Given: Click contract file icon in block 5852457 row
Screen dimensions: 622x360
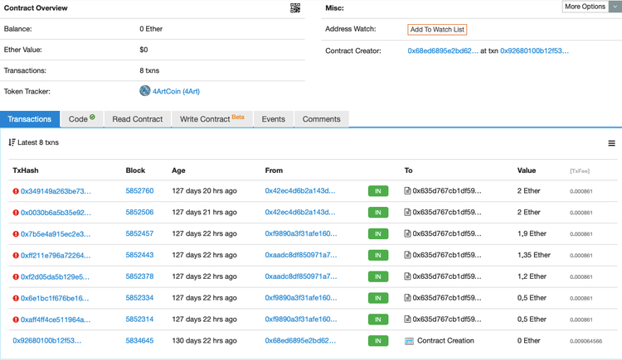Looking at the screenshot, I should click(407, 233).
